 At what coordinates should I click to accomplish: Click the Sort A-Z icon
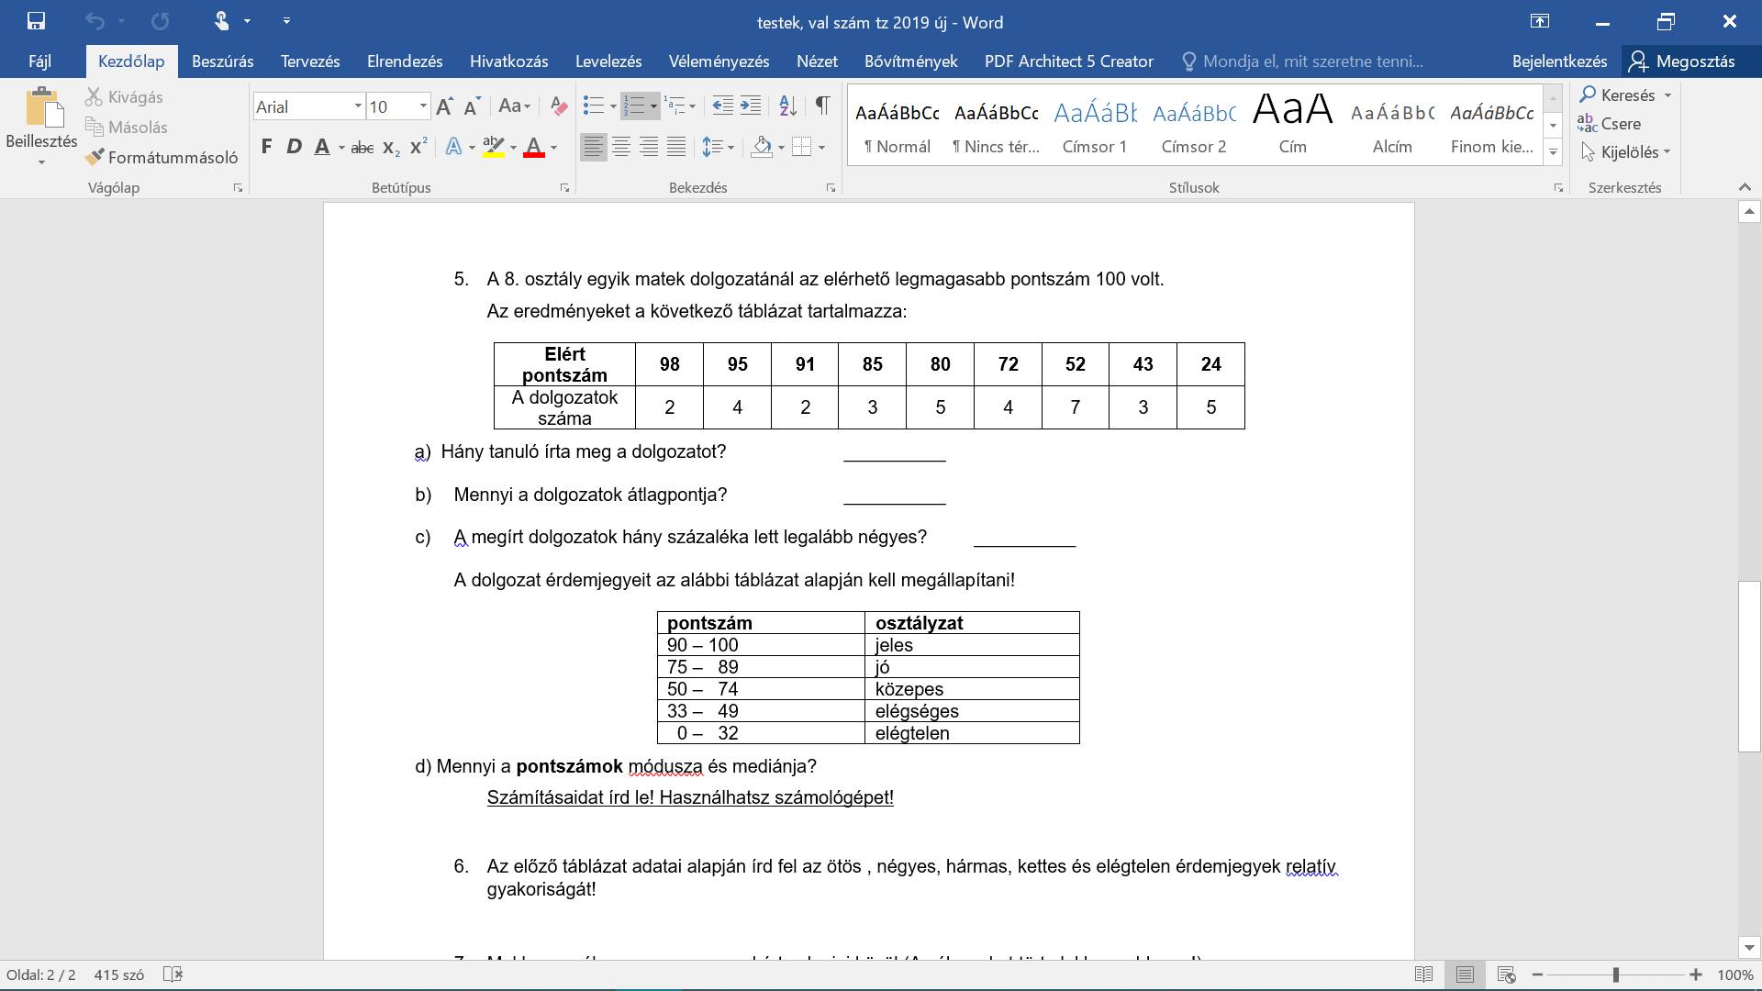[x=787, y=106]
